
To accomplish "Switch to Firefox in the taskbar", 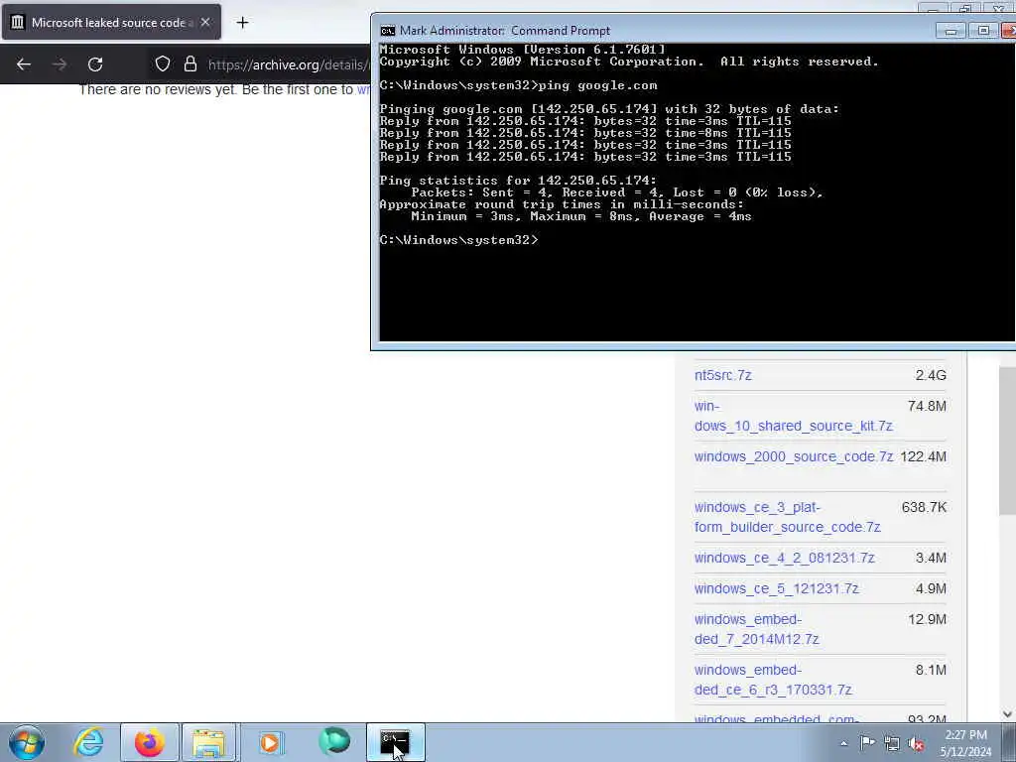I will pos(149,742).
